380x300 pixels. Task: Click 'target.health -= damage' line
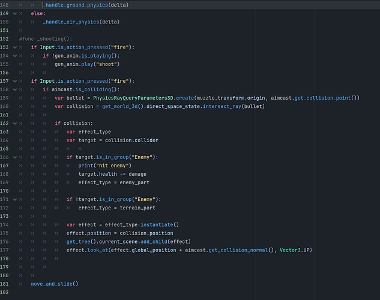112,174
